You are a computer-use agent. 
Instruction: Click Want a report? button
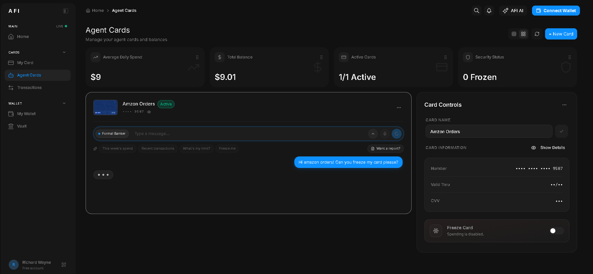tap(386, 149)
